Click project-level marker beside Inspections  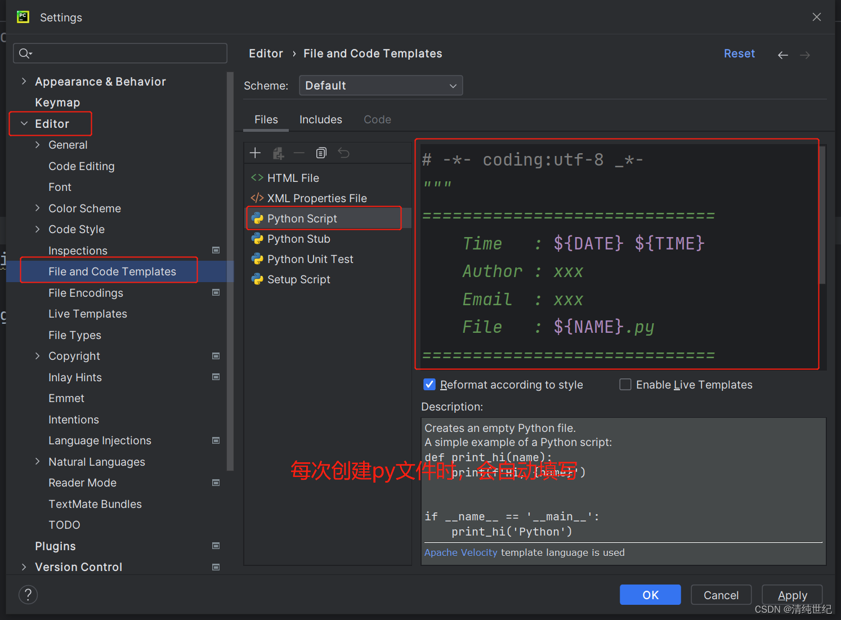click(x=216, y=250)
